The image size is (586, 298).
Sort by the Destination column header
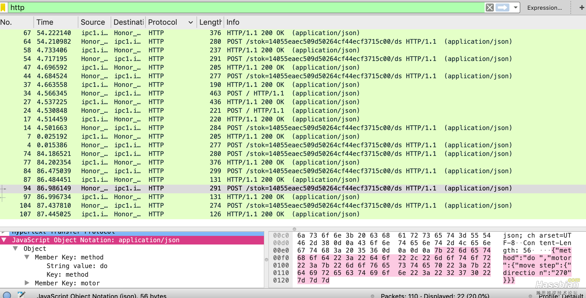coord(128,22)
